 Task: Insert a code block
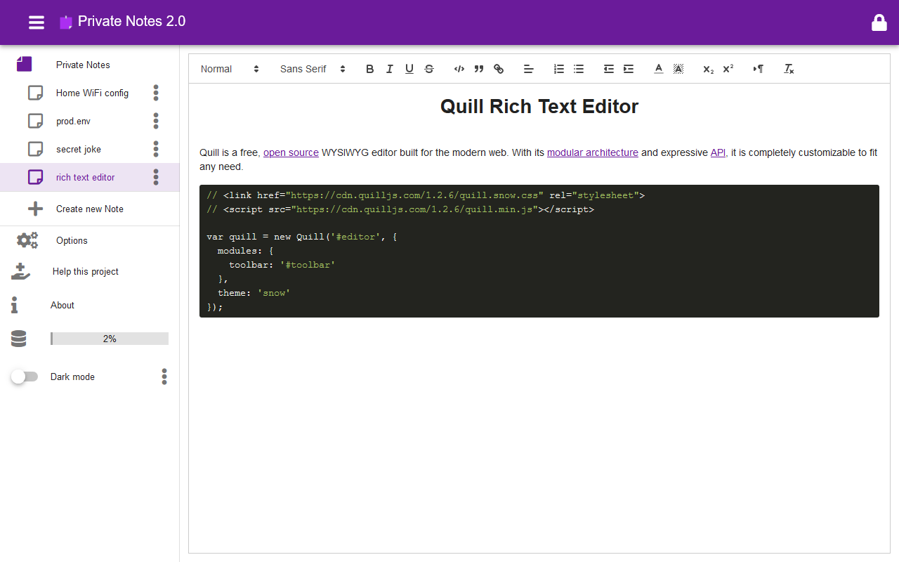pos(459,69)
